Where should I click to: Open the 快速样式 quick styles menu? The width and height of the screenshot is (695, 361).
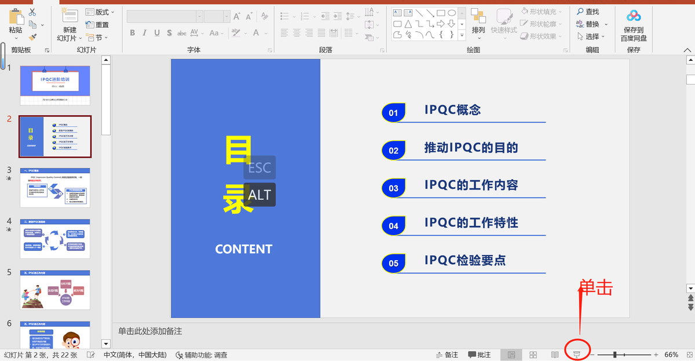click(x=503, y=23)
